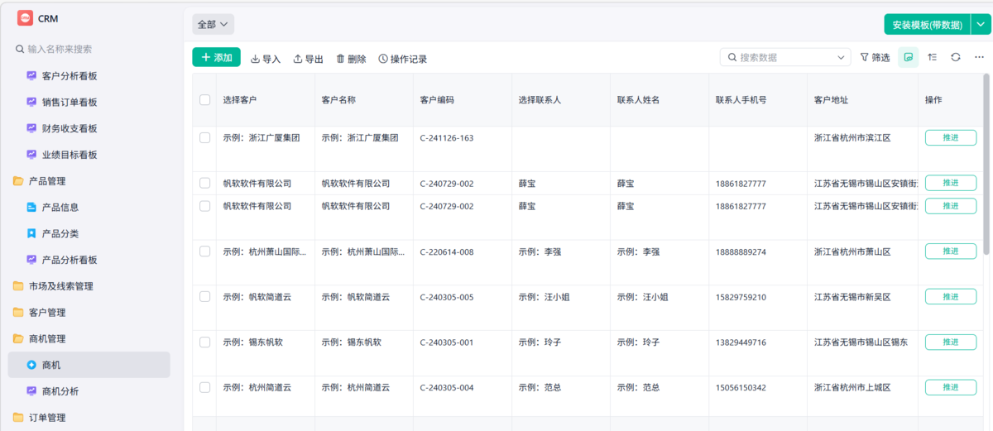Click the plus icon on 添加 button

point(206,57)
